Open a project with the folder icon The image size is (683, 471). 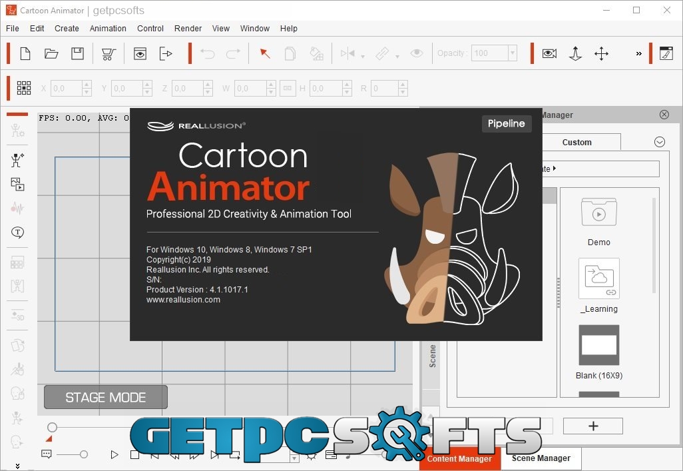(51, 54)
